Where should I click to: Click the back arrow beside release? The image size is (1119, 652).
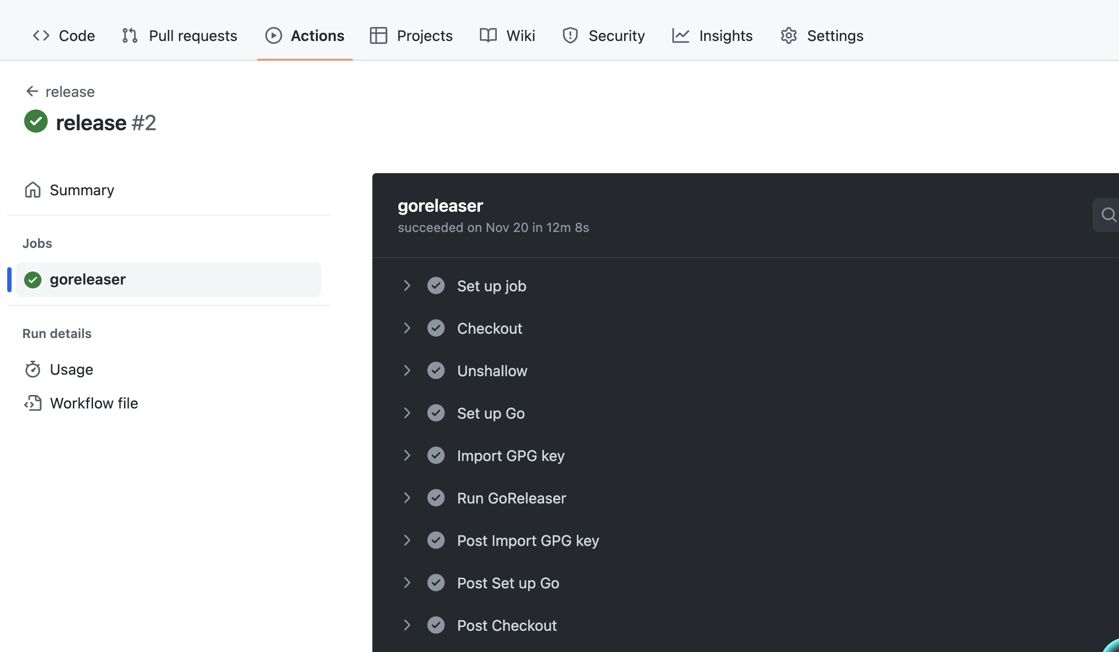32,91
